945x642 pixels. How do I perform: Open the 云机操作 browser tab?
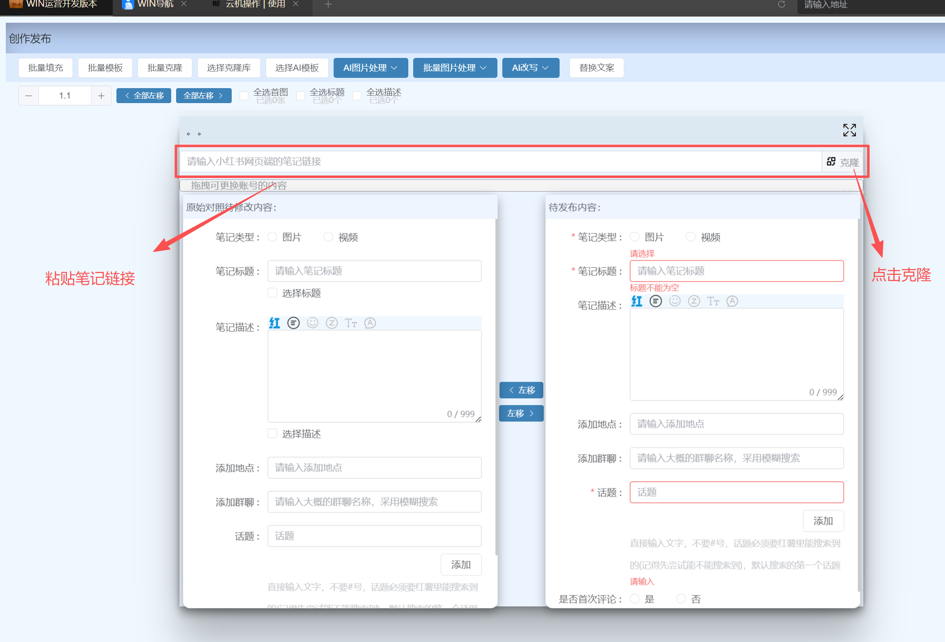(254, 5)
